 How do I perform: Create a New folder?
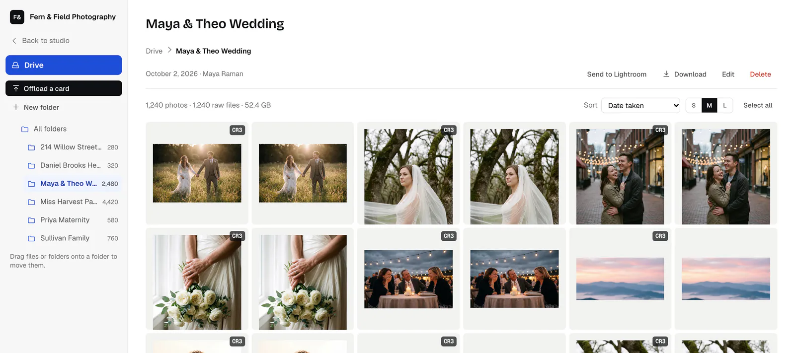pos(36,107)
